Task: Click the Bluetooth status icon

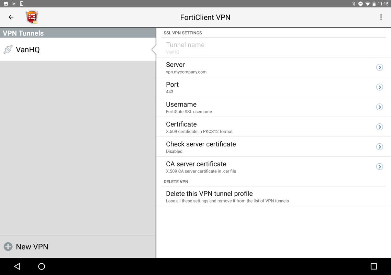Action: click(354, 4)
